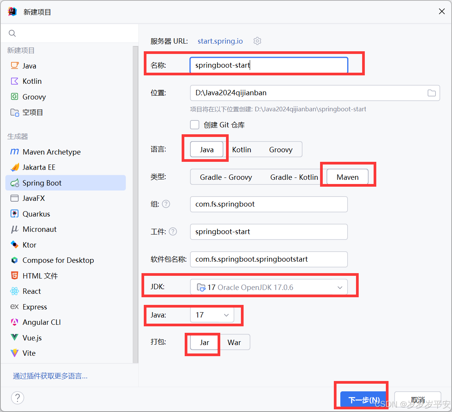The width and height of the screenshot is (452, 412).
Task: Open help with question mark button
Action: 18,398
